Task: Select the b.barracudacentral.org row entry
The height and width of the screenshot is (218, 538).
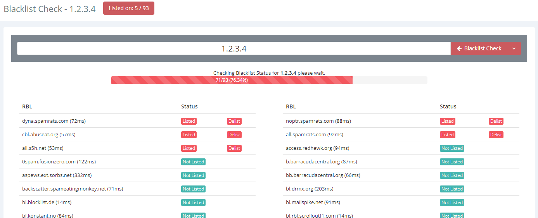Action: pyautogui.click(x=321, y=162)
